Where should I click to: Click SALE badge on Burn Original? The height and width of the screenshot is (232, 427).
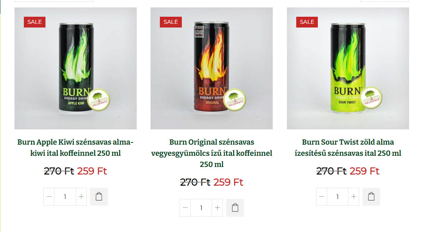[171, 22]
